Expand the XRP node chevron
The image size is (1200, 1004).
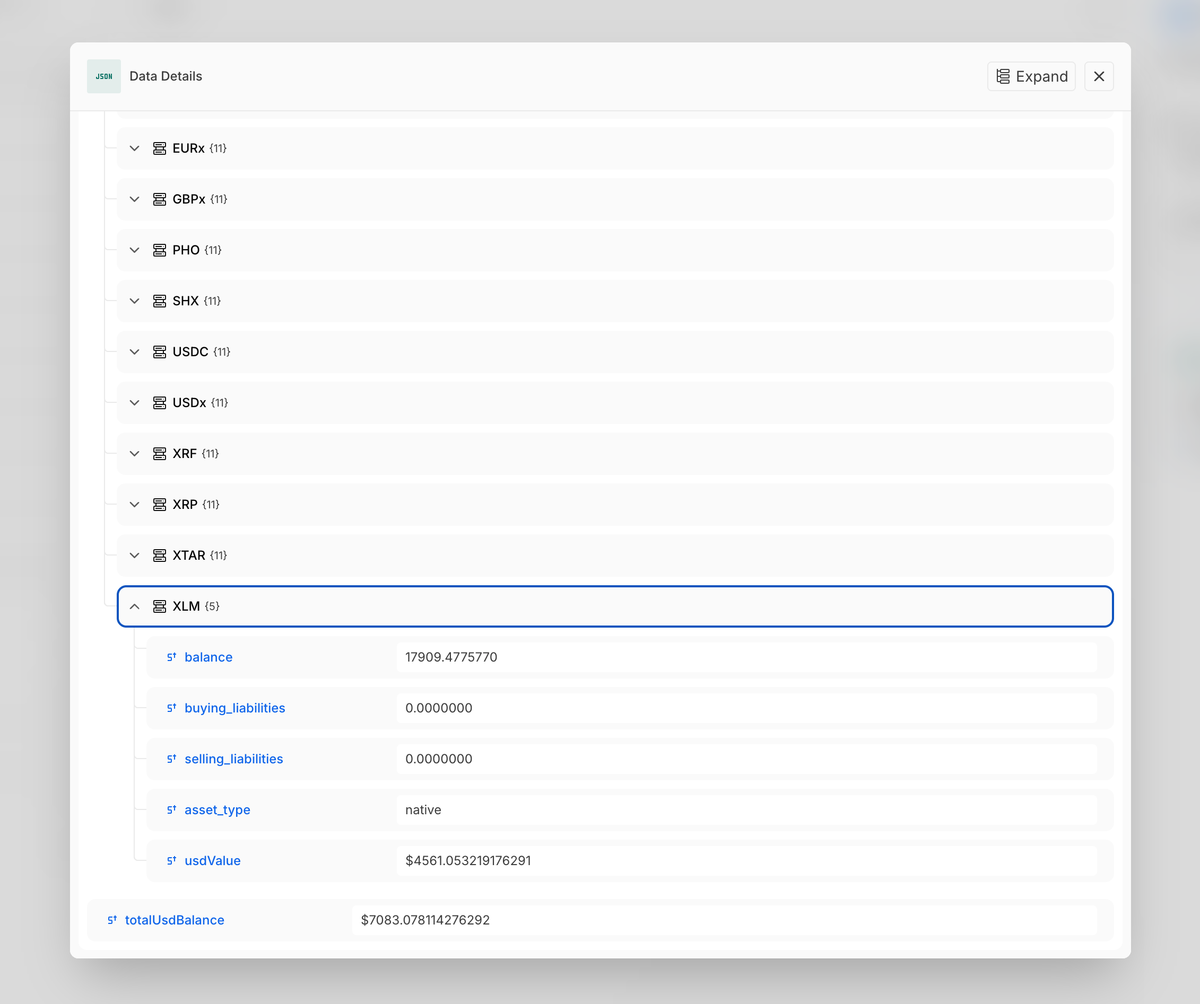(x=134, y=504)
